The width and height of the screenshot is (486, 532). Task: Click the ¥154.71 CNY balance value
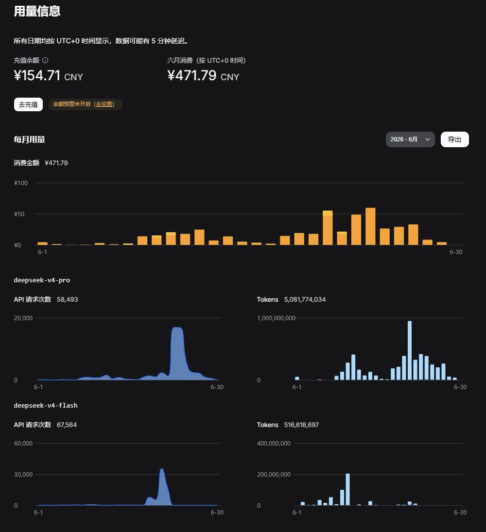coord(48,76)
